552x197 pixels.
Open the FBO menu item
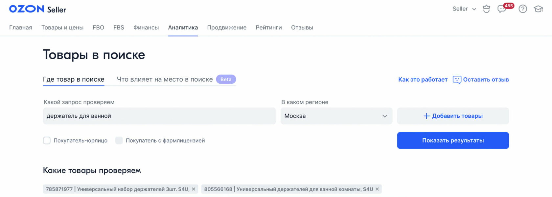tap(98, 28)
